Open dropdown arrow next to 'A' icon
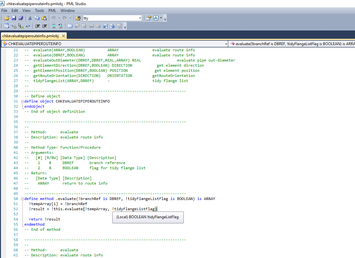Screen dimensions: 355x258 point(161,18)
